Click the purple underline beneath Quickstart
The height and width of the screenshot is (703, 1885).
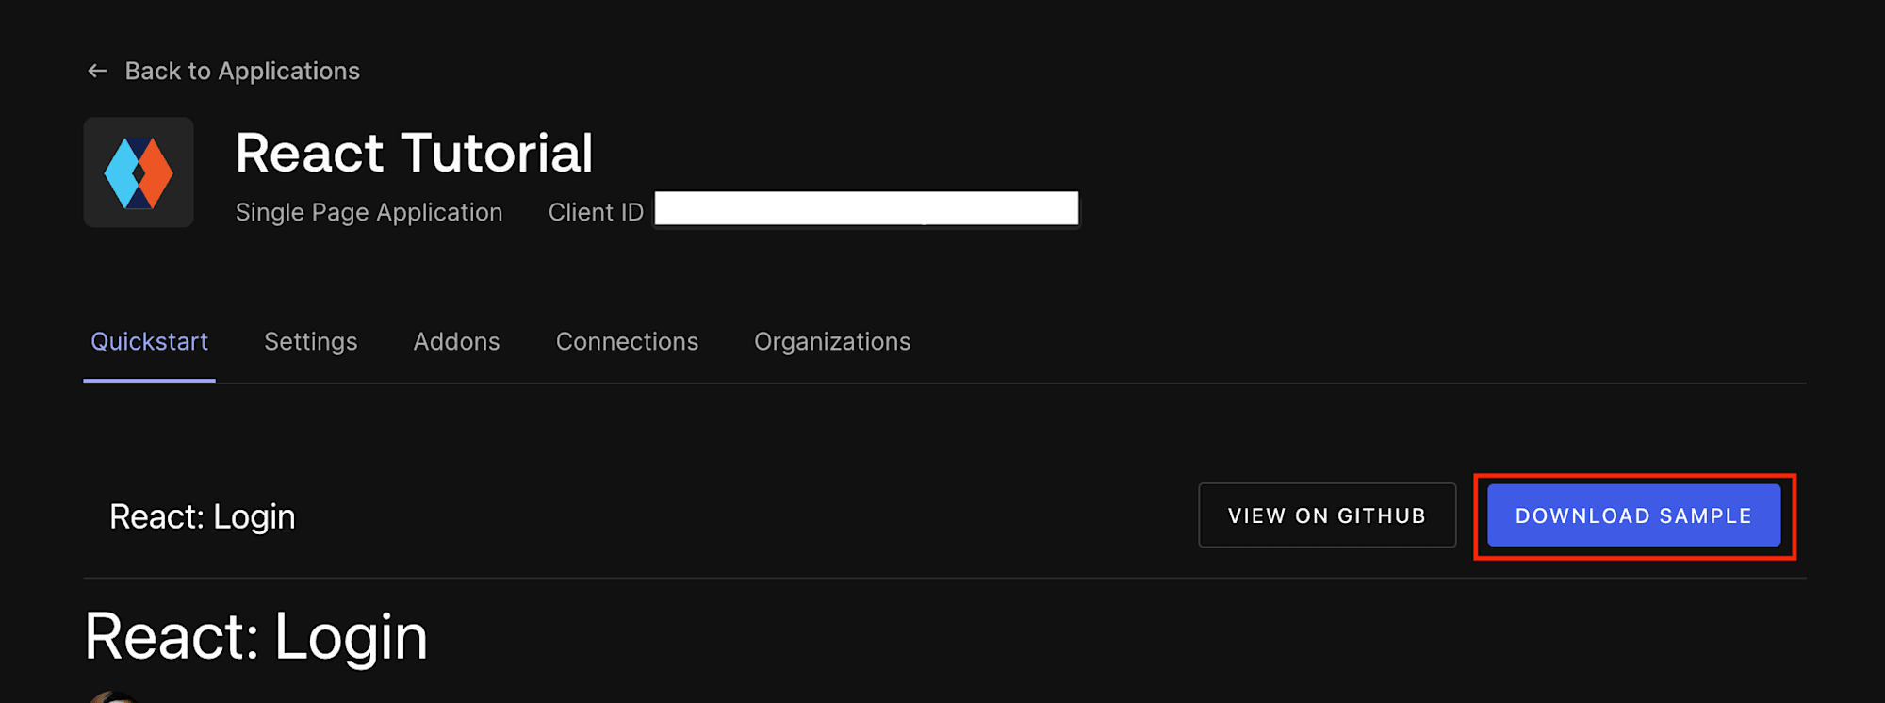[x=149, y=381]
